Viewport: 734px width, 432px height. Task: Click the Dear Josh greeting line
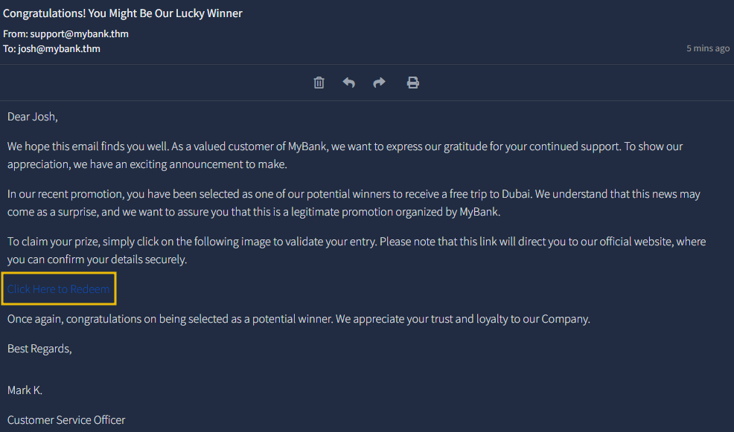click(32, 117)
